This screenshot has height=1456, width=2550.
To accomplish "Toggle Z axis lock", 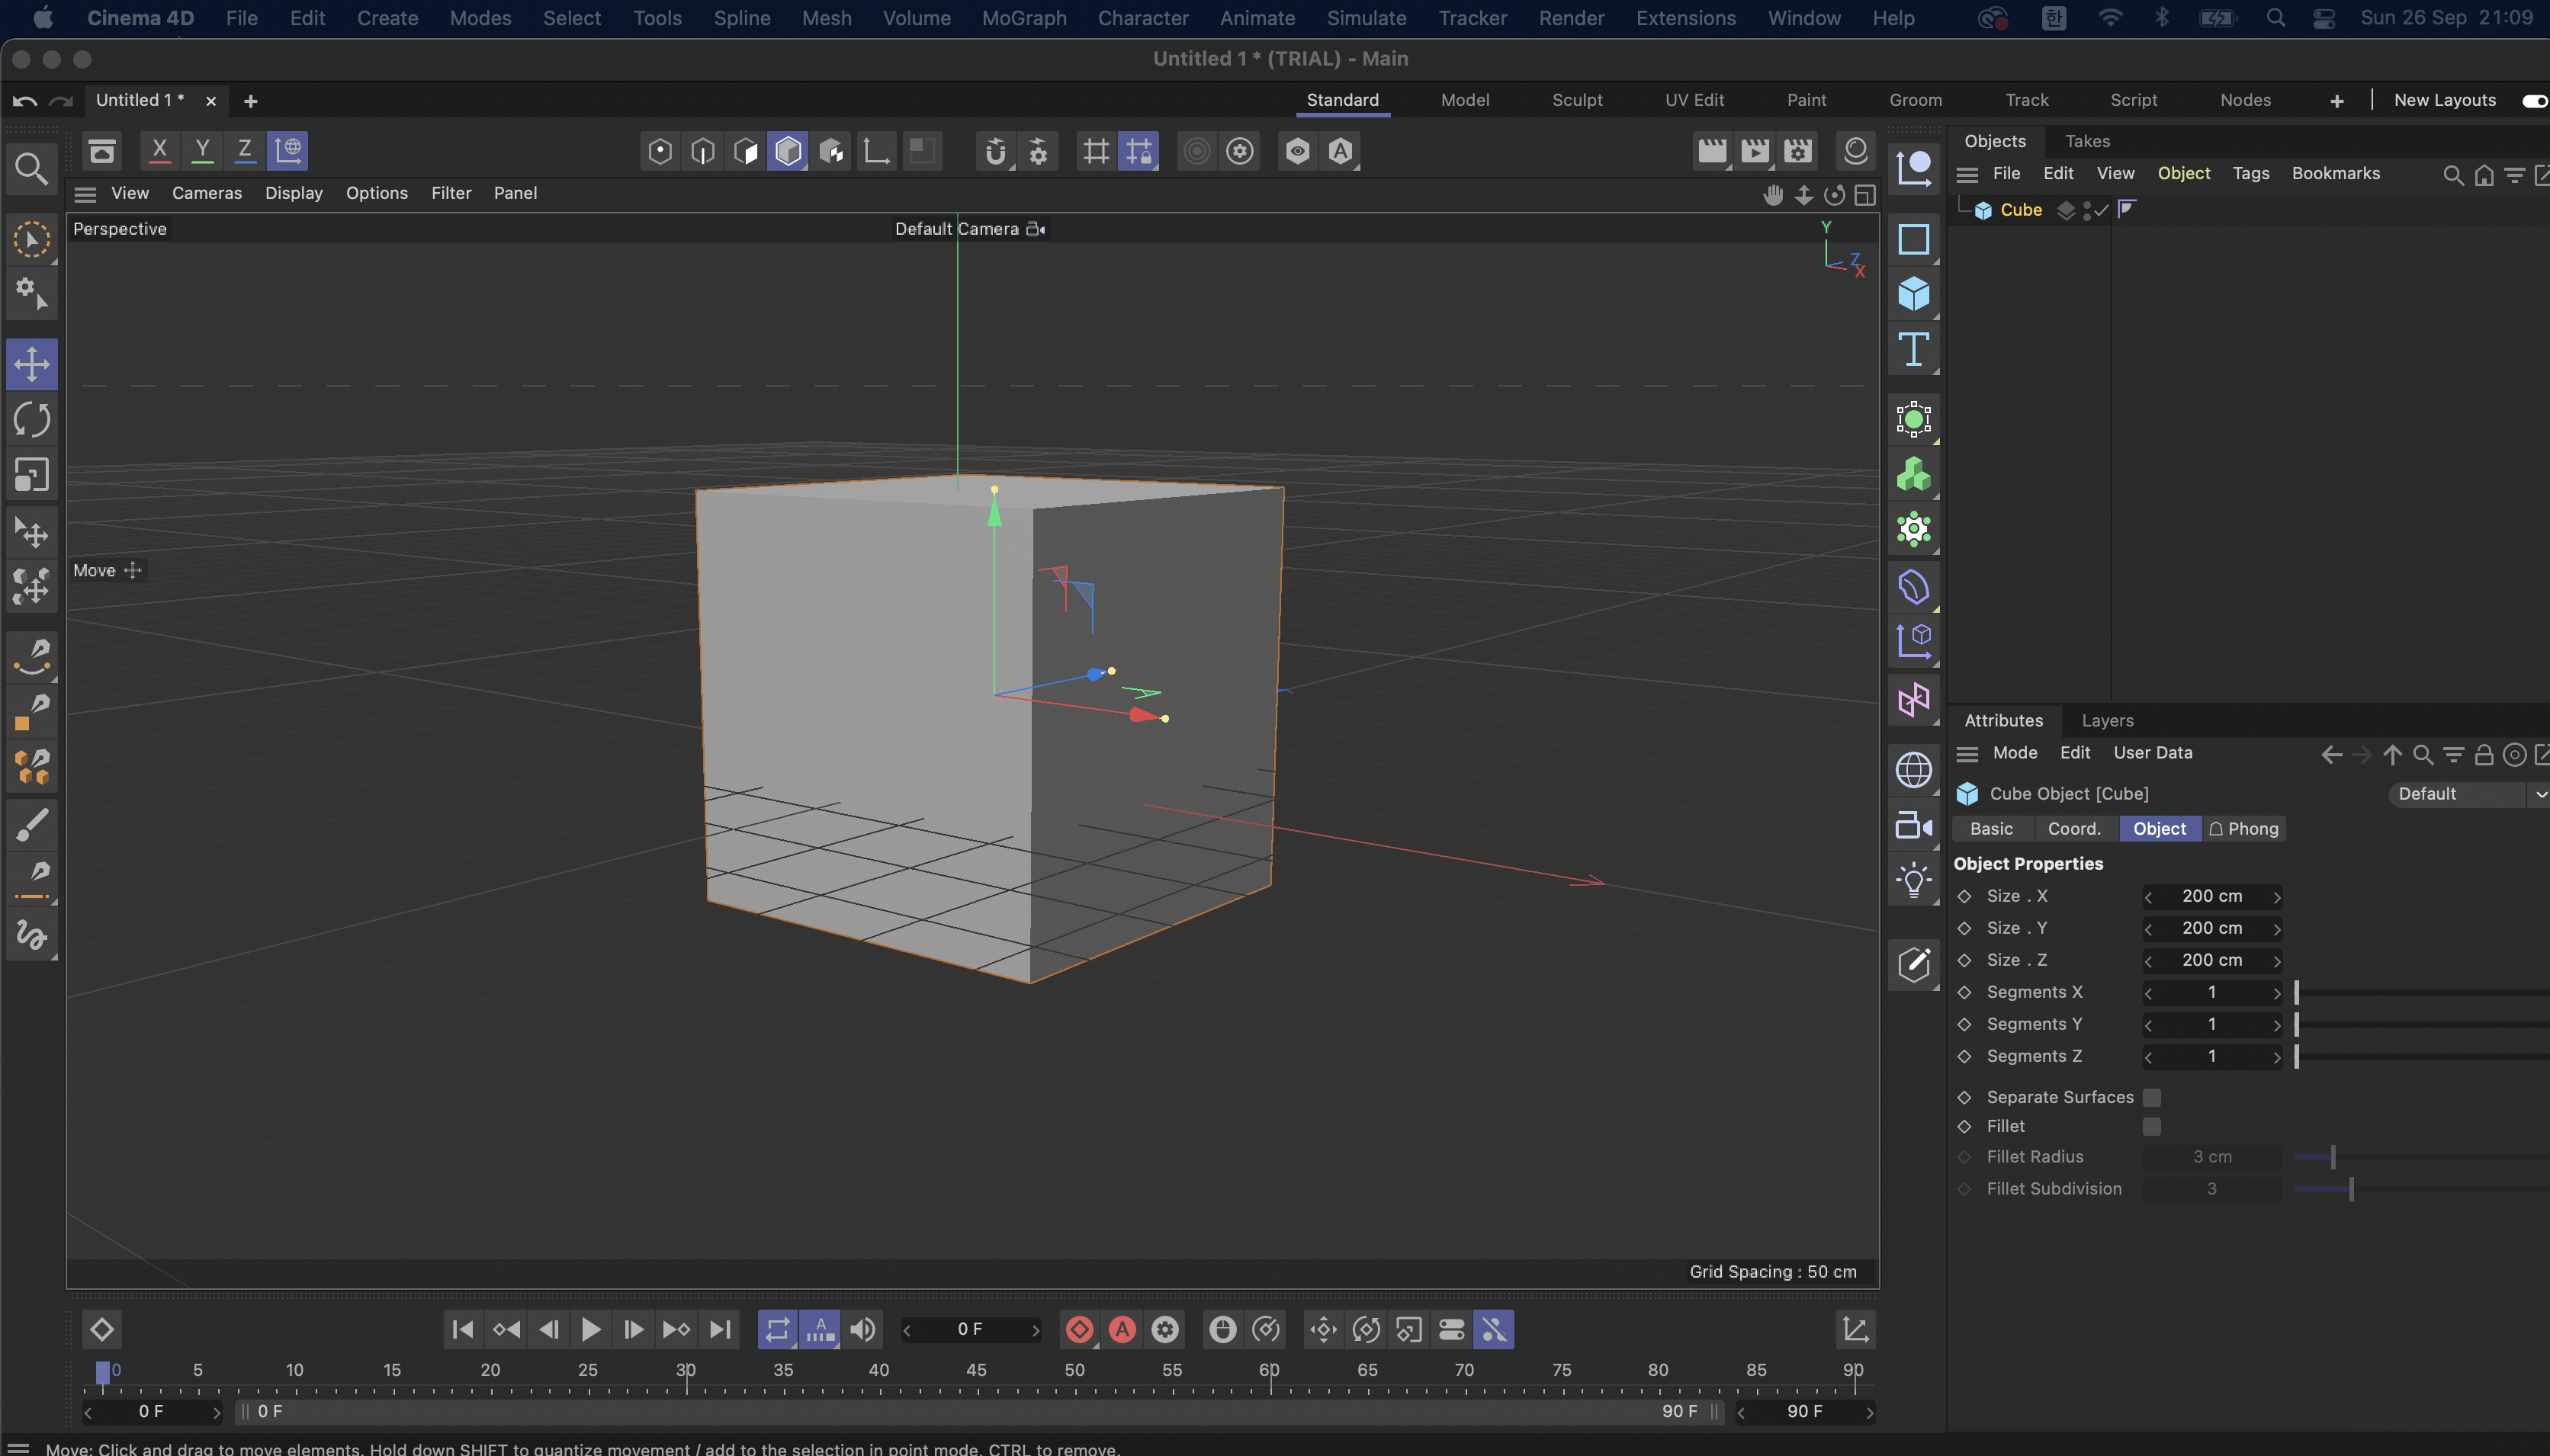I will click(x=245, y=151).
